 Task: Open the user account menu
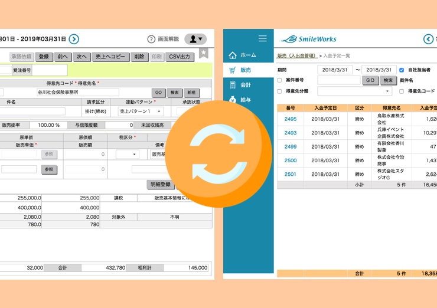pyautogui.click(x=195, y=39)
